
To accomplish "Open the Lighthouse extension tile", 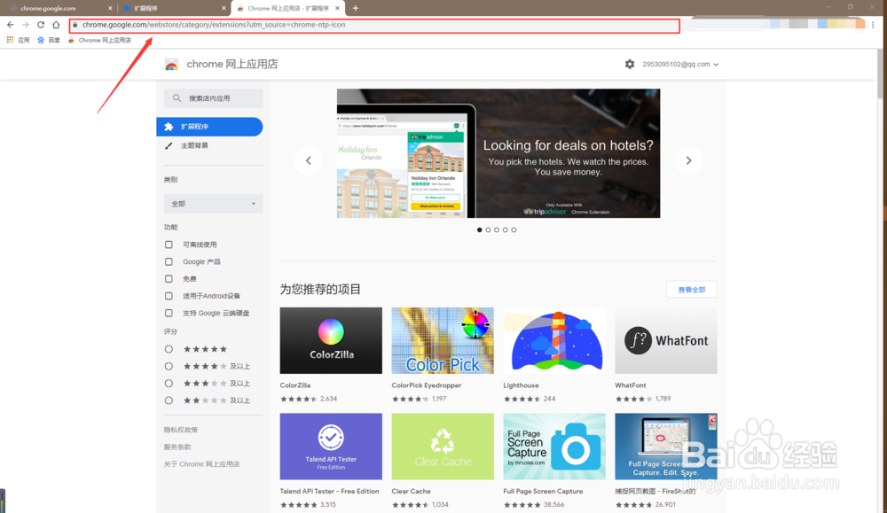I will pos(554,341).
